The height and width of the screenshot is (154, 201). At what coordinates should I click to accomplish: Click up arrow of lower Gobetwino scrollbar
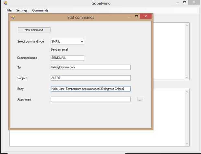(x=187, y=92)
